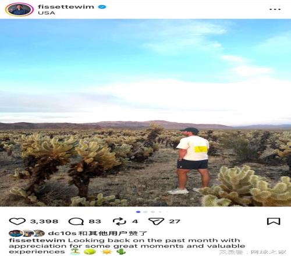Image resolution: width=291 pixels, height=256 pixels.
Task: Tap the desert cactus photo
Action: [145, 112]
